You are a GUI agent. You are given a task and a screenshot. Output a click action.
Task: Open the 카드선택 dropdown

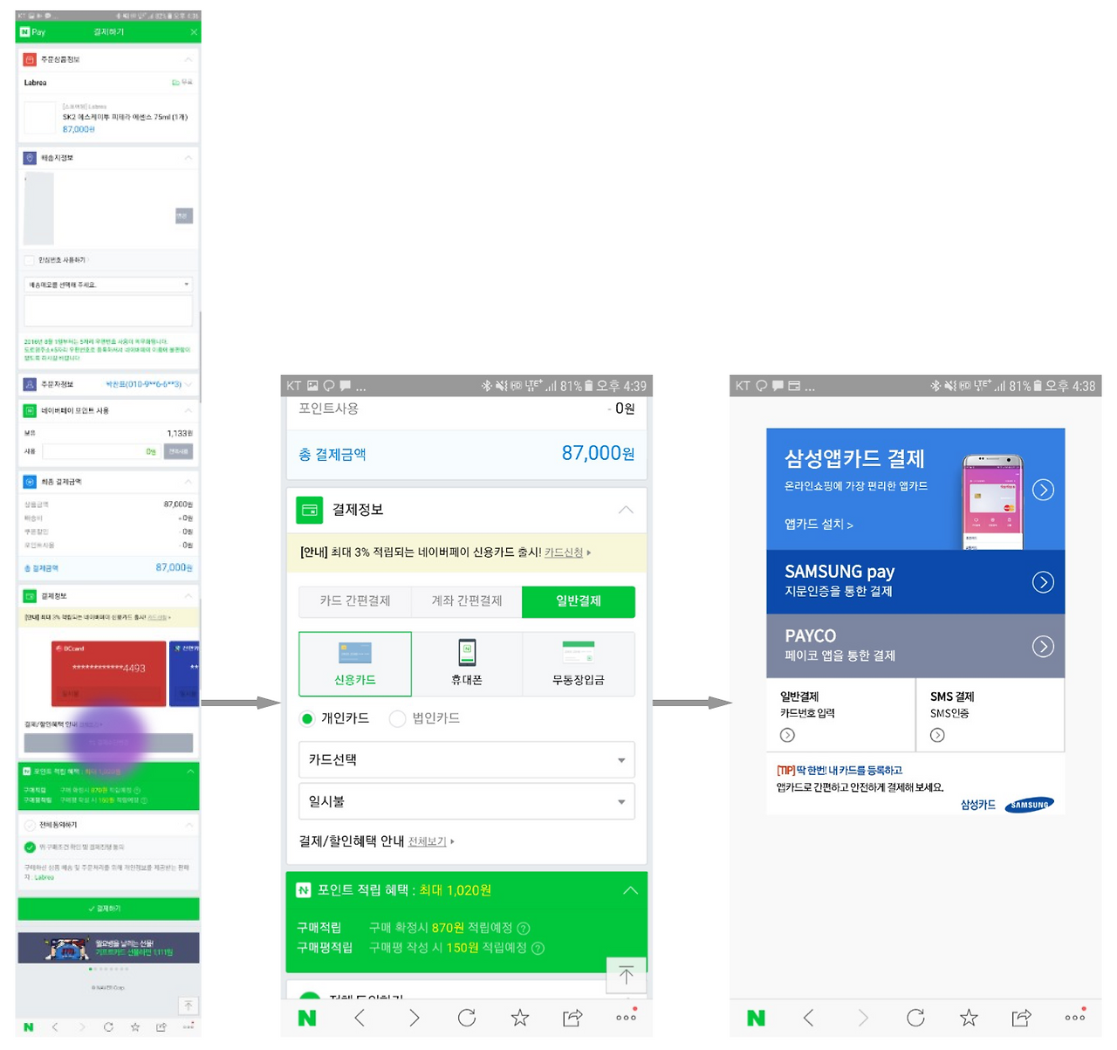[467, 759]
